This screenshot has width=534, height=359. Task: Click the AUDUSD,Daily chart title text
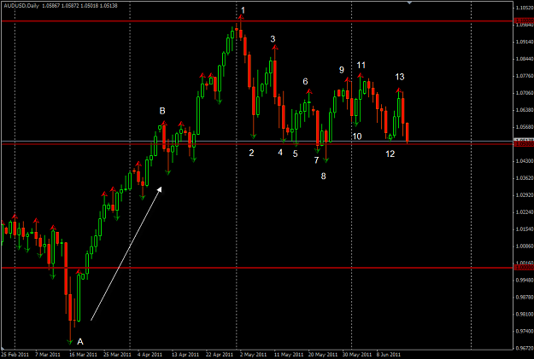[21, 6]
